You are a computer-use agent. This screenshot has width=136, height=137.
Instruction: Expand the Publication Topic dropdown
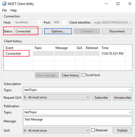click(130, 112)
